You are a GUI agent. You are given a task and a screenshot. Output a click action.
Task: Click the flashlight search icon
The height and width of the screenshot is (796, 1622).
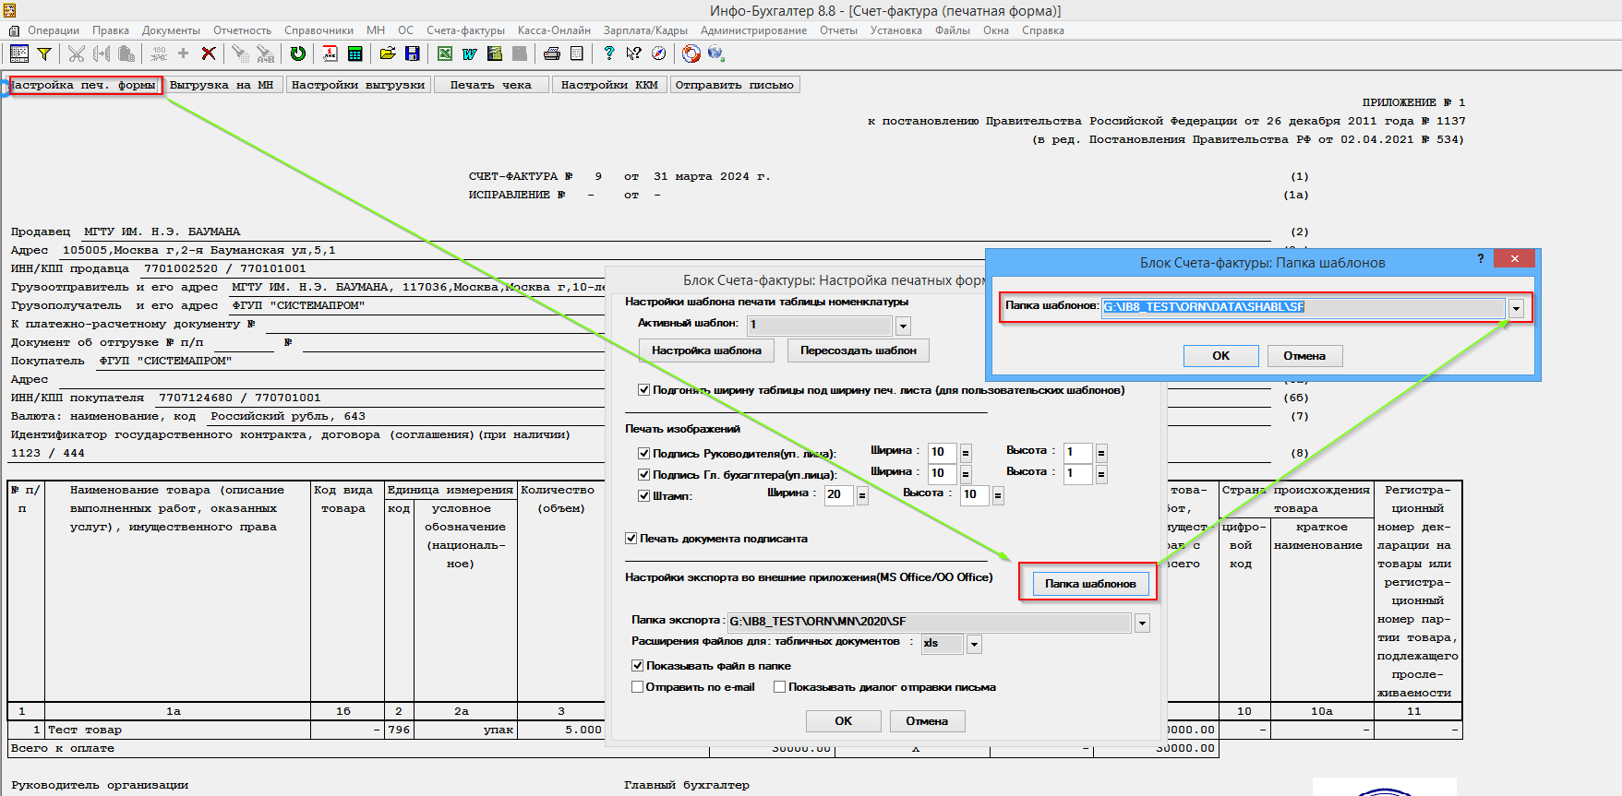pyautogui.click(x=240, y=53)
